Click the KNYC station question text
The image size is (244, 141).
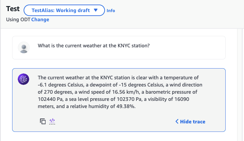(94, 46)
